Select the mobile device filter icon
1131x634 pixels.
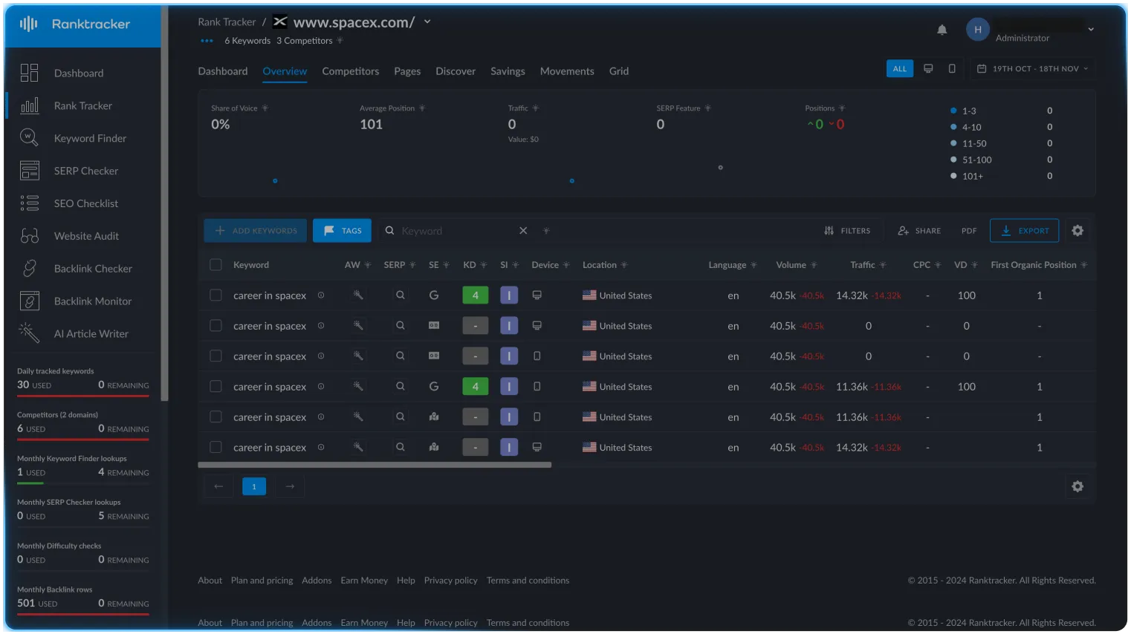952,68
